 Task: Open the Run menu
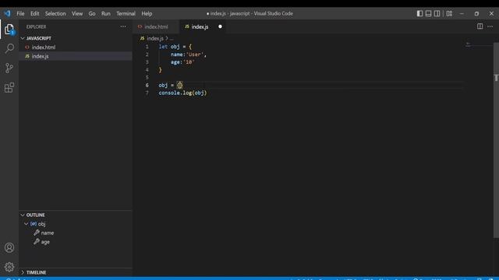click(106, 14)
